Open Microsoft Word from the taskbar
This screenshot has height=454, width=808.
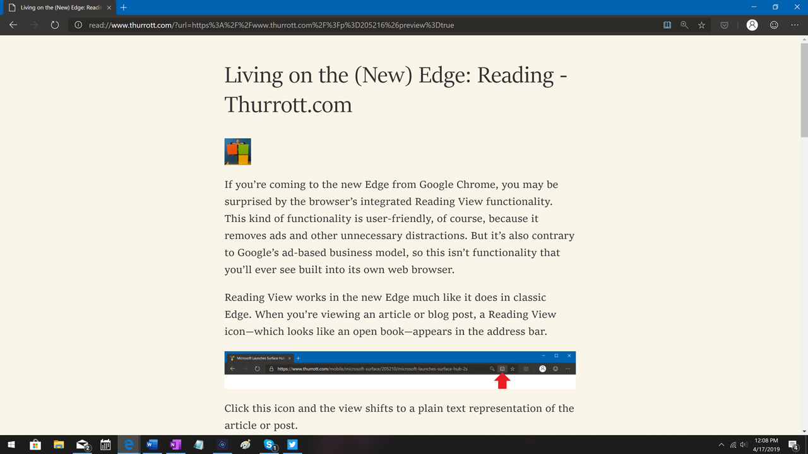tap(151, 445)
